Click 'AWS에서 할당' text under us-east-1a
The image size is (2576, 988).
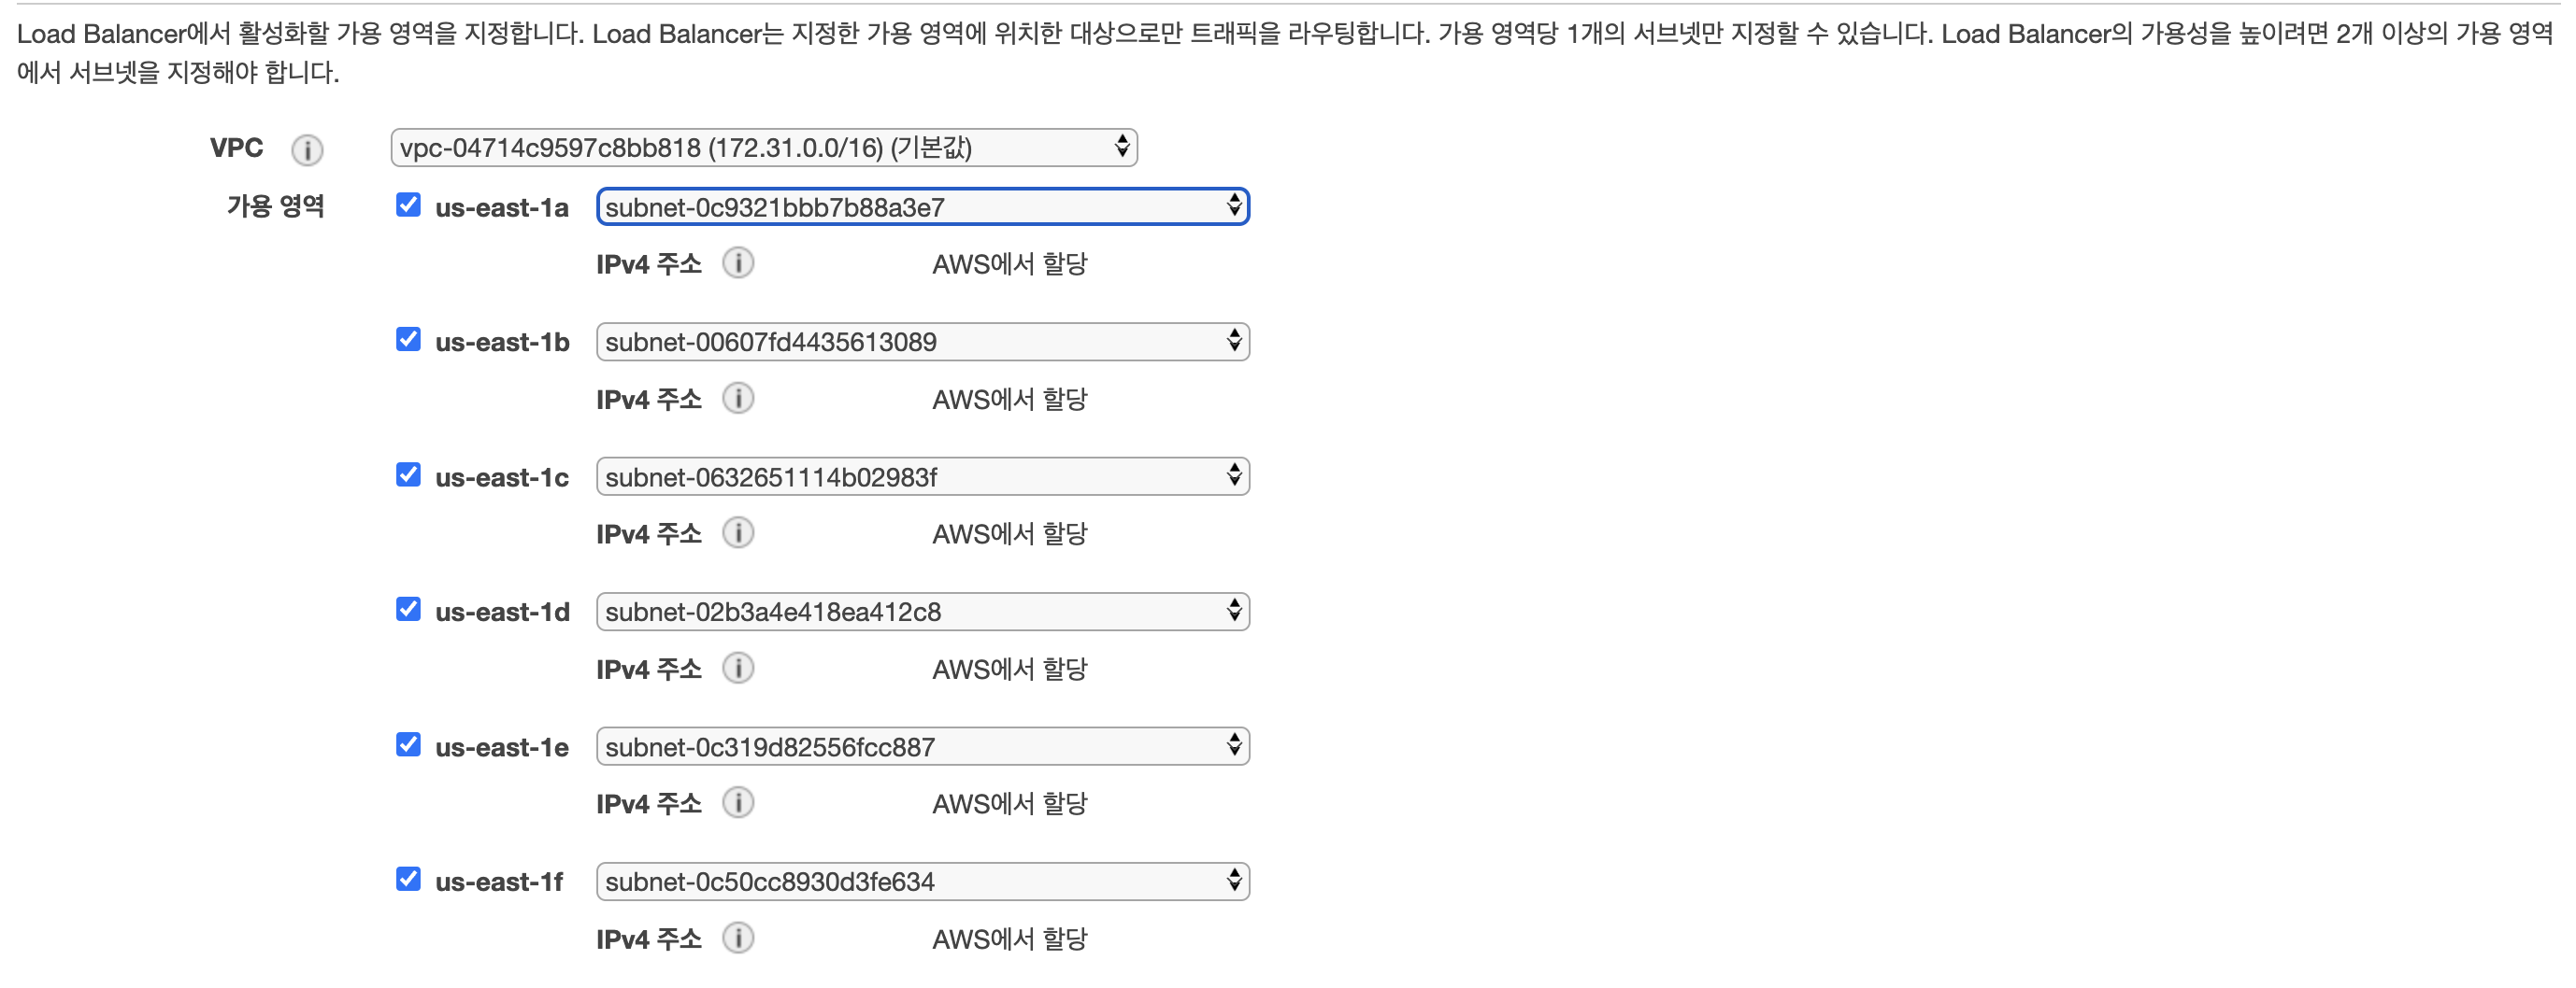[1009, 263]
